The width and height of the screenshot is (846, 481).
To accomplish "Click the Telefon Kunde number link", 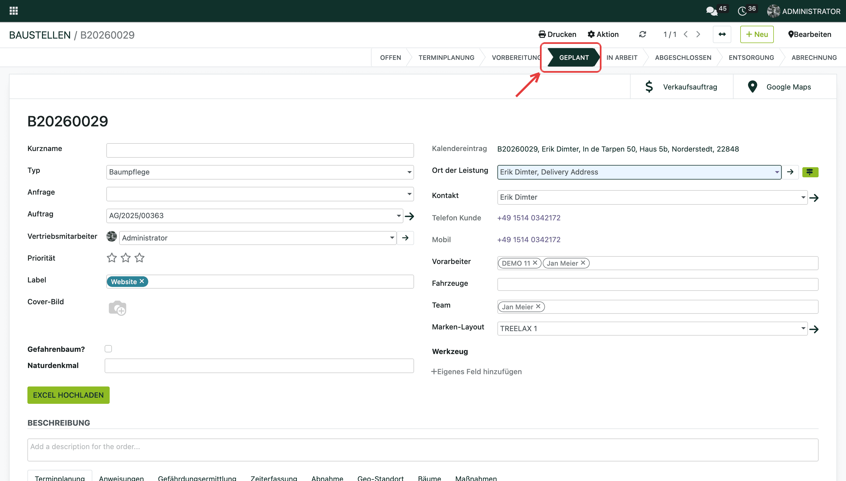I will [x=529, y=218].
